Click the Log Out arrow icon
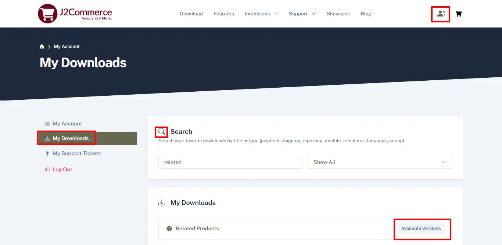The image size is (502, 245). click(x=47, y=169)
